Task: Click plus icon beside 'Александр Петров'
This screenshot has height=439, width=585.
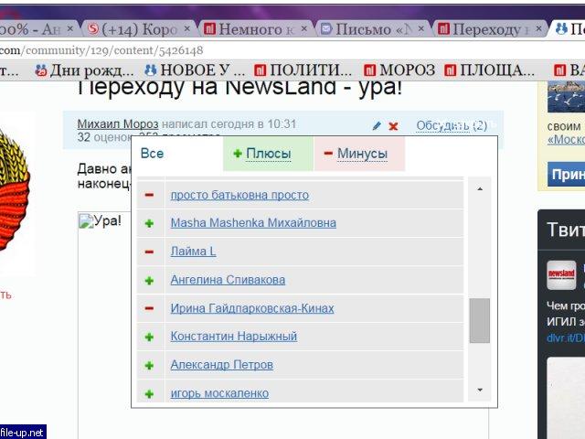Action: click(149, 366)
